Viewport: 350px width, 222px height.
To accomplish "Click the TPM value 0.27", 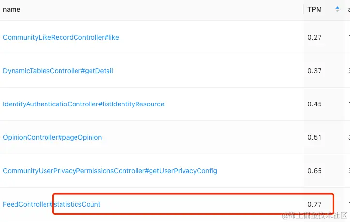I will tap(315, 37).
